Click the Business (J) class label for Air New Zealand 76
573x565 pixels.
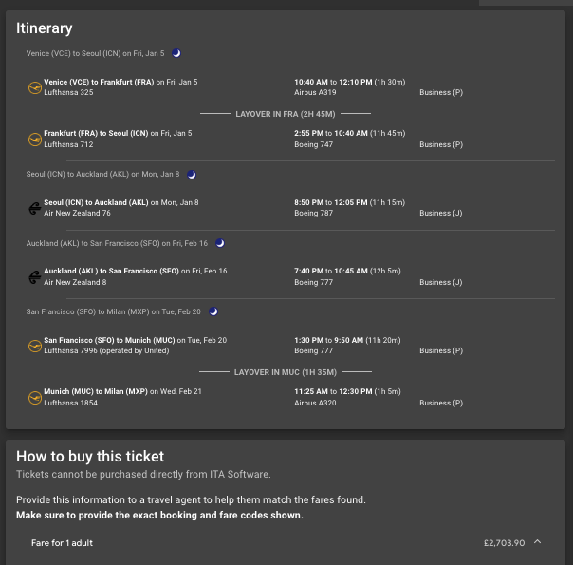pos(441,213)
